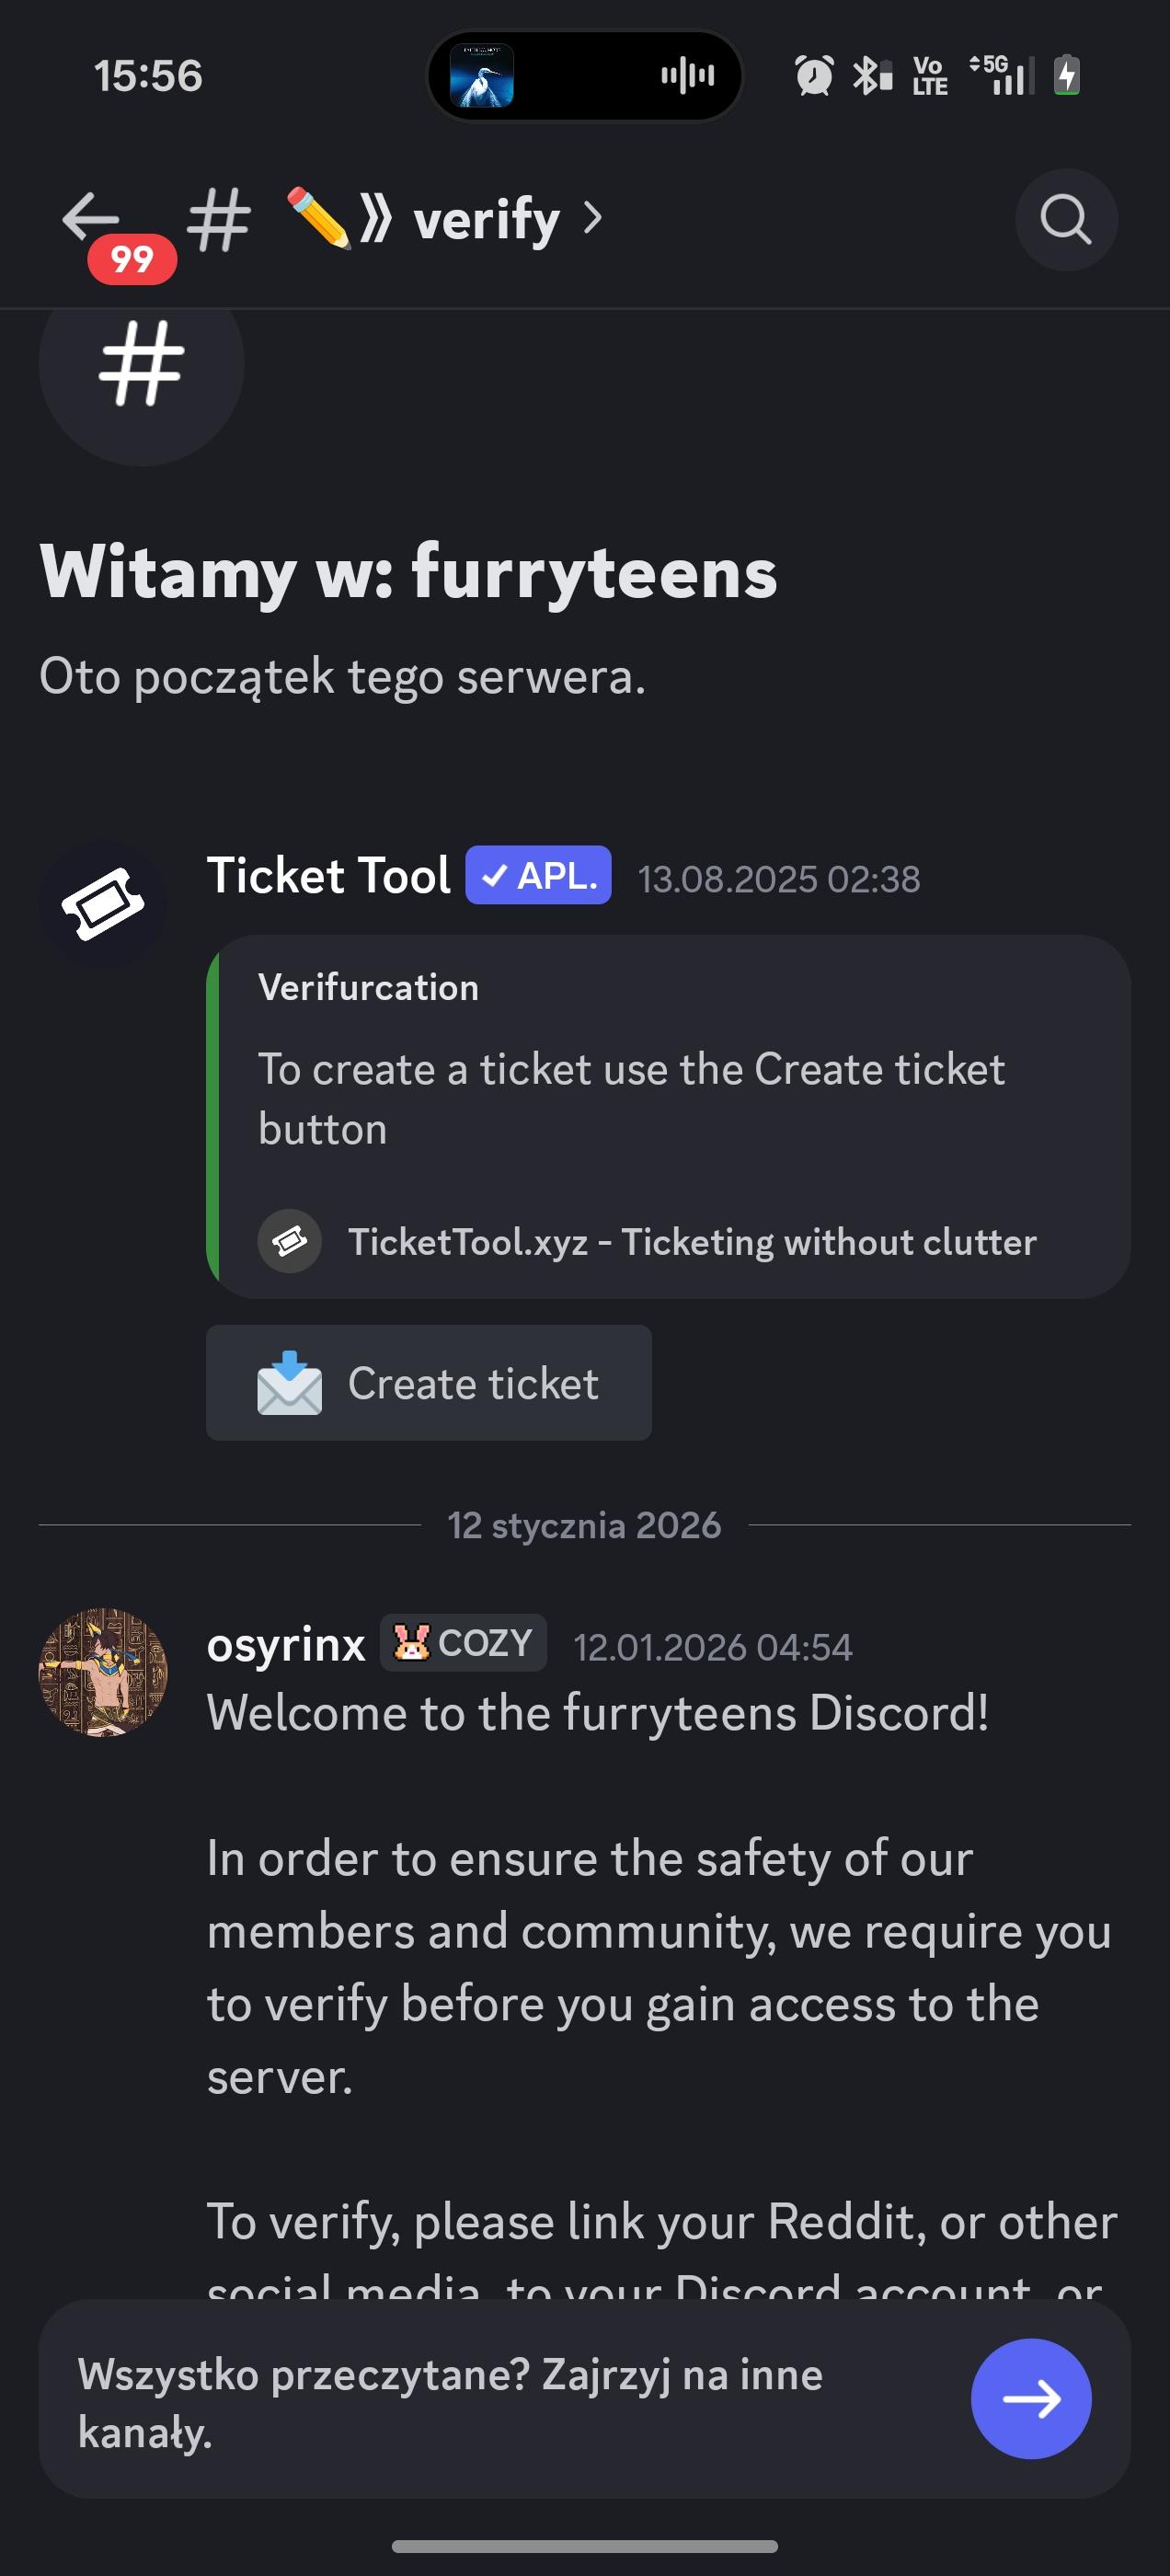Tap osyrinx's profile avatar
This screenshot has width=1170, height=2576.
103,1672
